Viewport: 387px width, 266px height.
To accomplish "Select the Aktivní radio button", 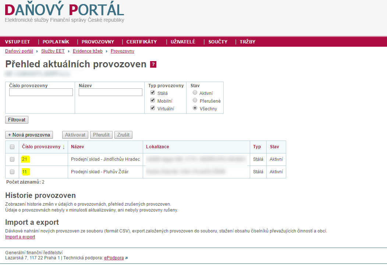I will (195, 93).
